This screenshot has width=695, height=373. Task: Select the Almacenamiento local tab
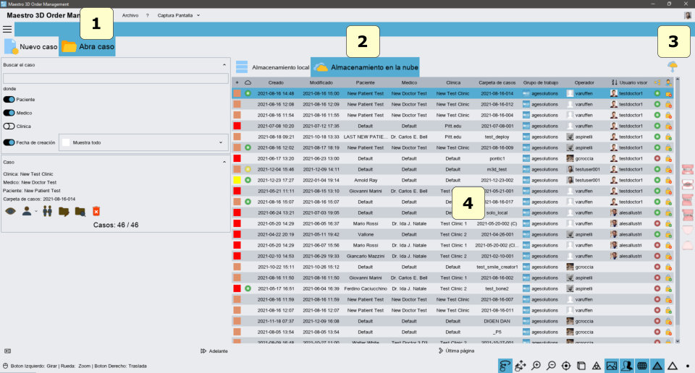pos(272,67)
